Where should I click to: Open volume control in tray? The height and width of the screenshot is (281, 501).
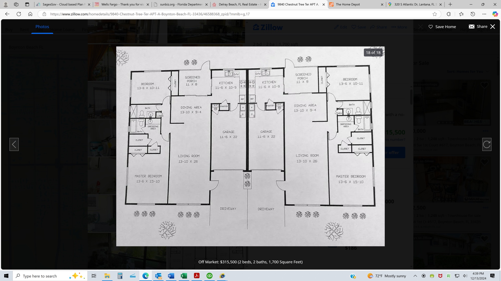pos(465,276)
